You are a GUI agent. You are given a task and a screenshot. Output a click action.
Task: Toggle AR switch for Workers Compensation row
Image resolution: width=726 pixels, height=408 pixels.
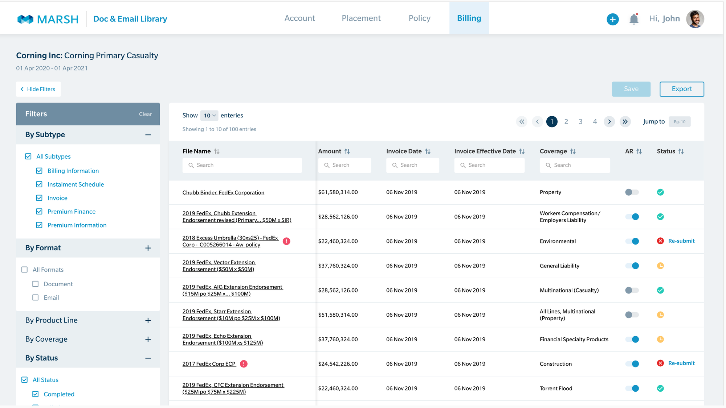(x=632, y=217)
